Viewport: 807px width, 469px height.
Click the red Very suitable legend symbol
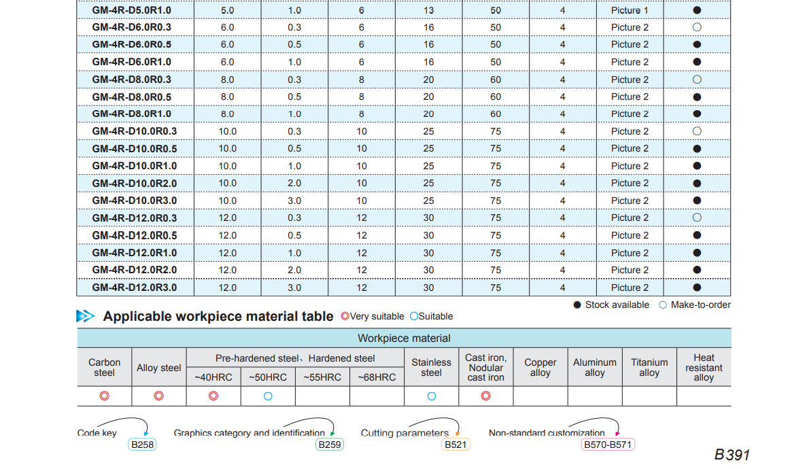[345, 316]
